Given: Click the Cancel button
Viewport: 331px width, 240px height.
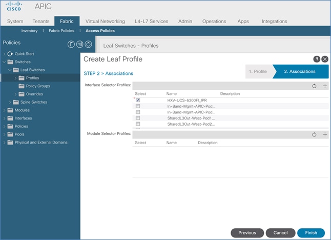Looking at the screenshot, I should 280,233.
